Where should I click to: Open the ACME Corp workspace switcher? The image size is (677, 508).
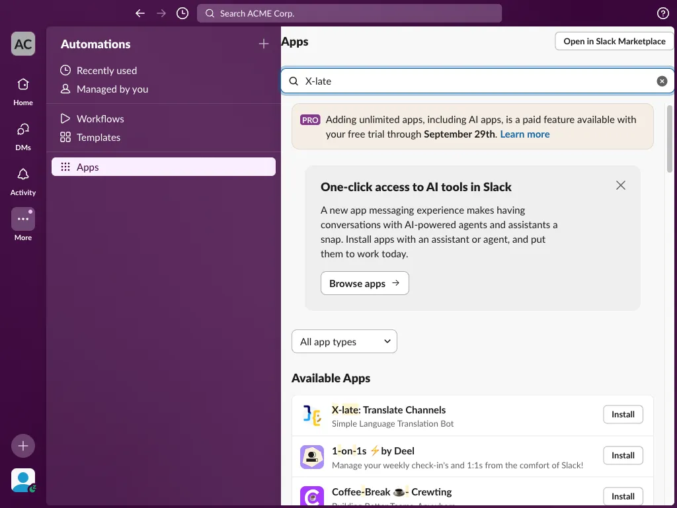23,44
